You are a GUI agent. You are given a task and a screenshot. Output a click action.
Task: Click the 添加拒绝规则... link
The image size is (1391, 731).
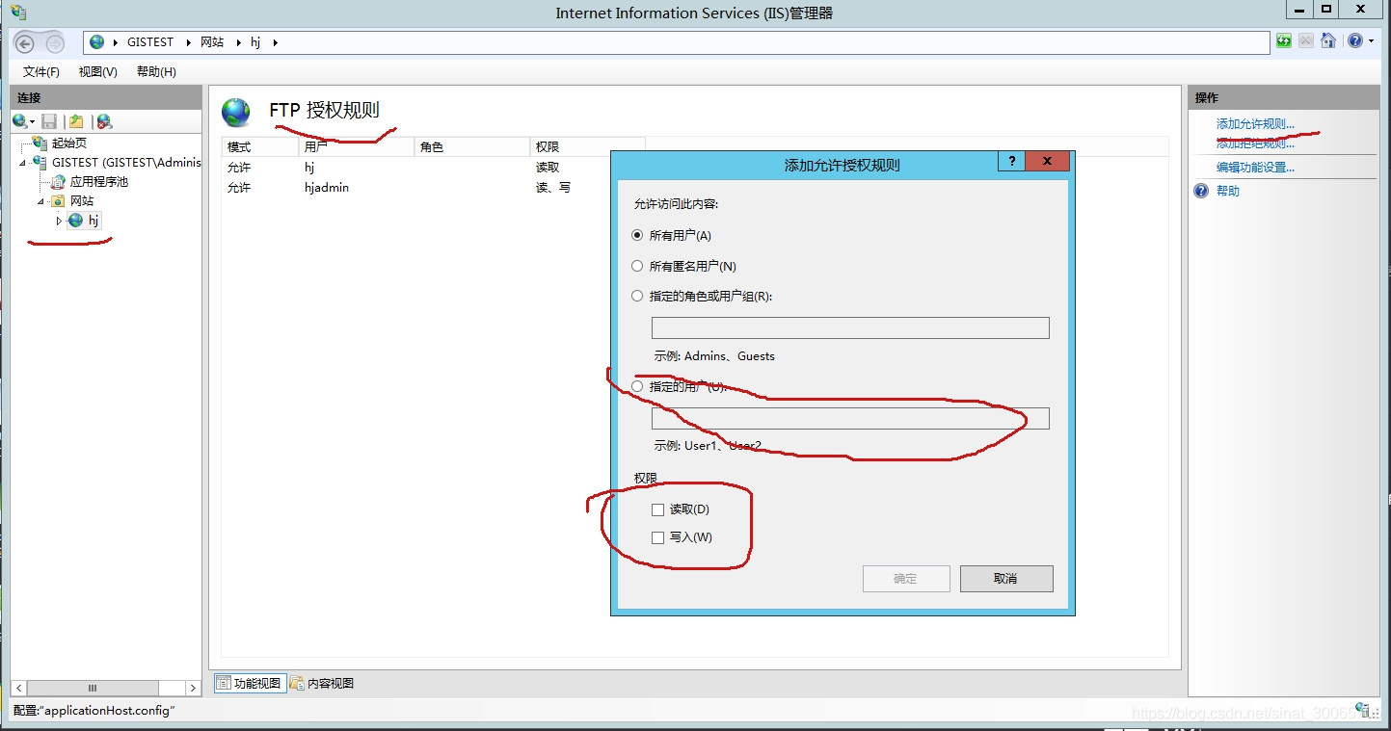[1255, 144]
